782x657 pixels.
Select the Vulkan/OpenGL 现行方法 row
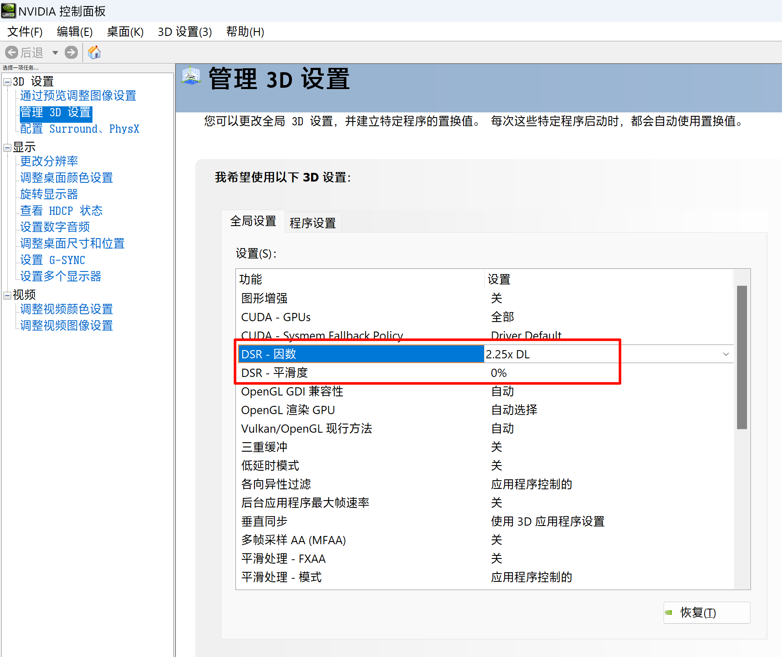coord(485,428)
